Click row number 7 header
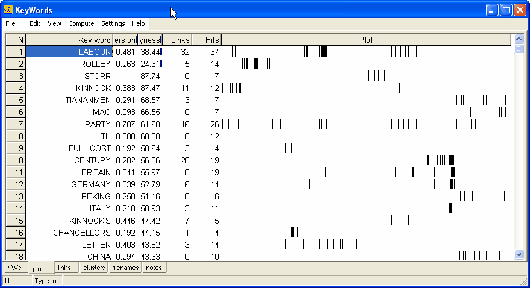 click(16, 124)
